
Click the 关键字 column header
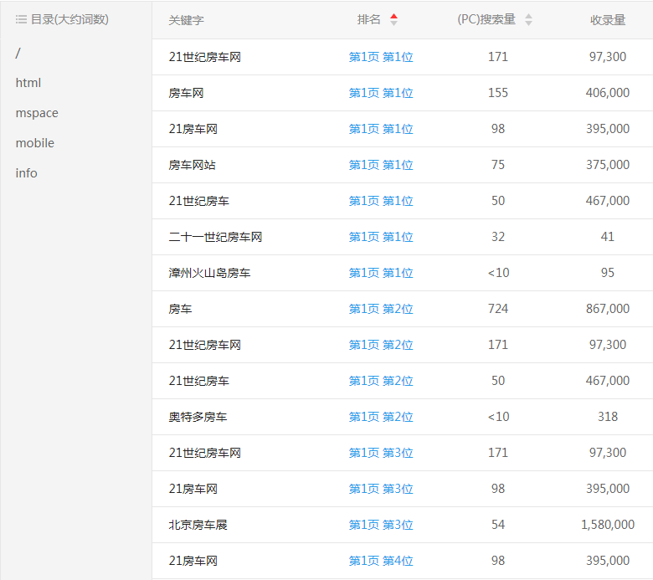click(x=186, y=20)
